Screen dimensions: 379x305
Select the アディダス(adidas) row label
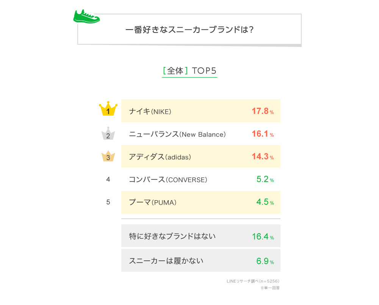pyautogui.click(x=160, y=157)
